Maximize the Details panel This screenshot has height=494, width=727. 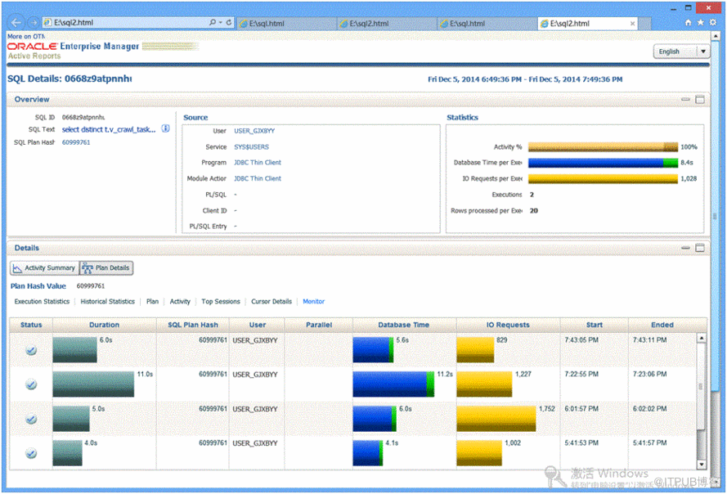[x=700, y=248]
